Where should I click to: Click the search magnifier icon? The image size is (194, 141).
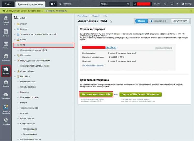128,4
